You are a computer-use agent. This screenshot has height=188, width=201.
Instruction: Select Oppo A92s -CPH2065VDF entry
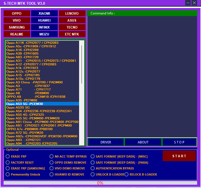(x=42, y=136)
